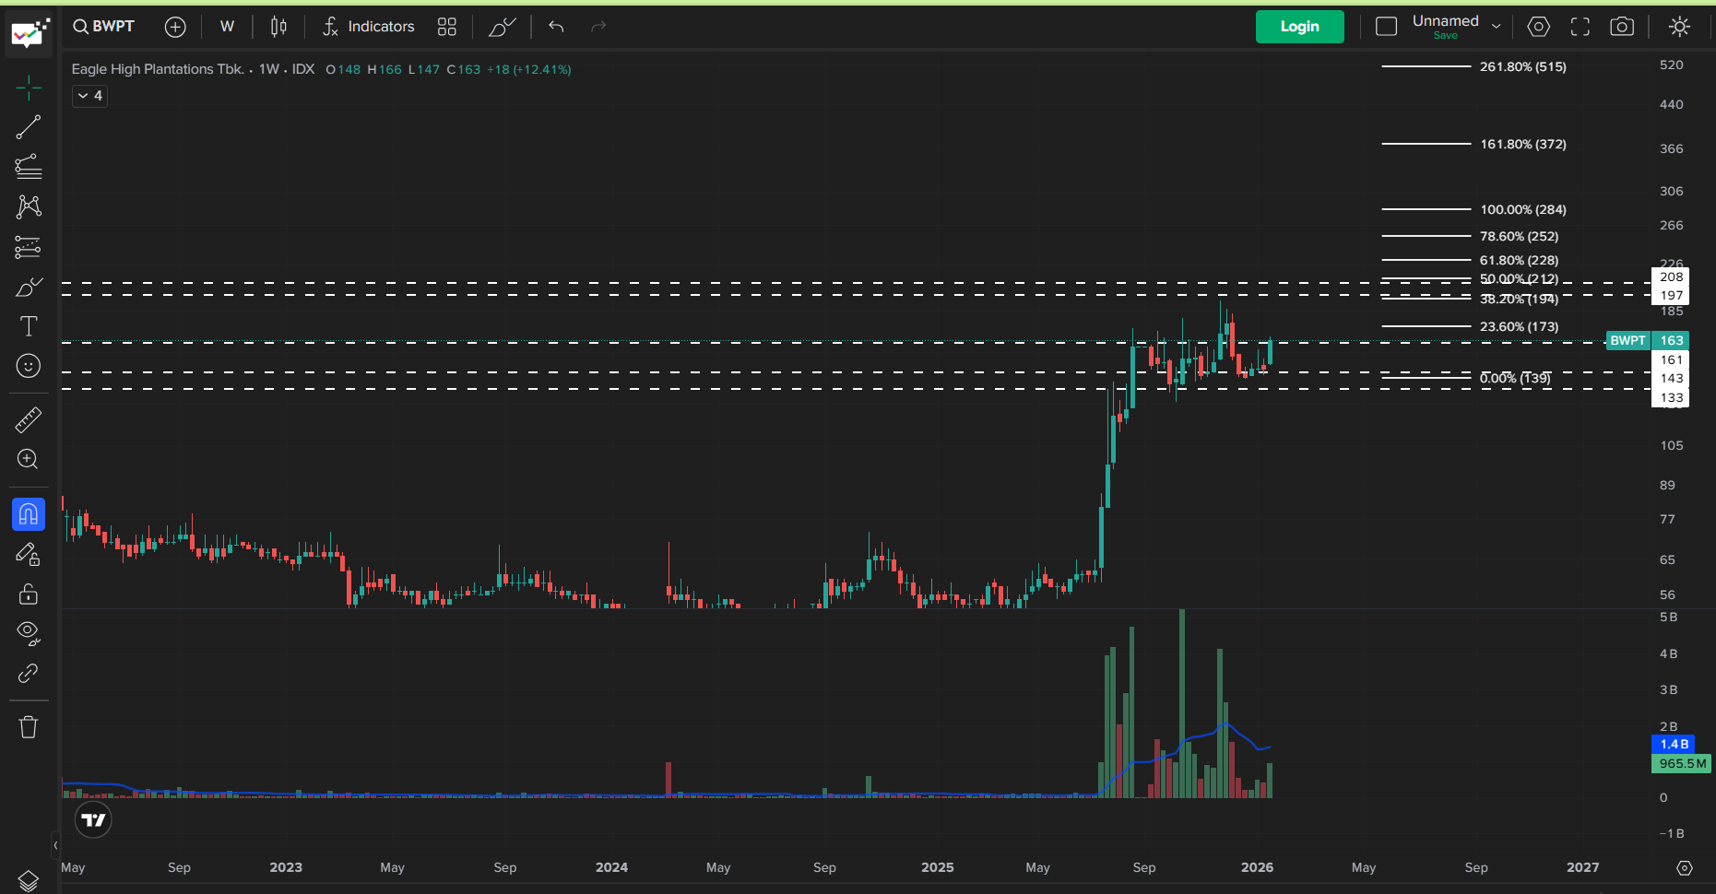Activate the zoom in tool
The height and width of the screenshot is (894, 1716).
pos(29,459)
